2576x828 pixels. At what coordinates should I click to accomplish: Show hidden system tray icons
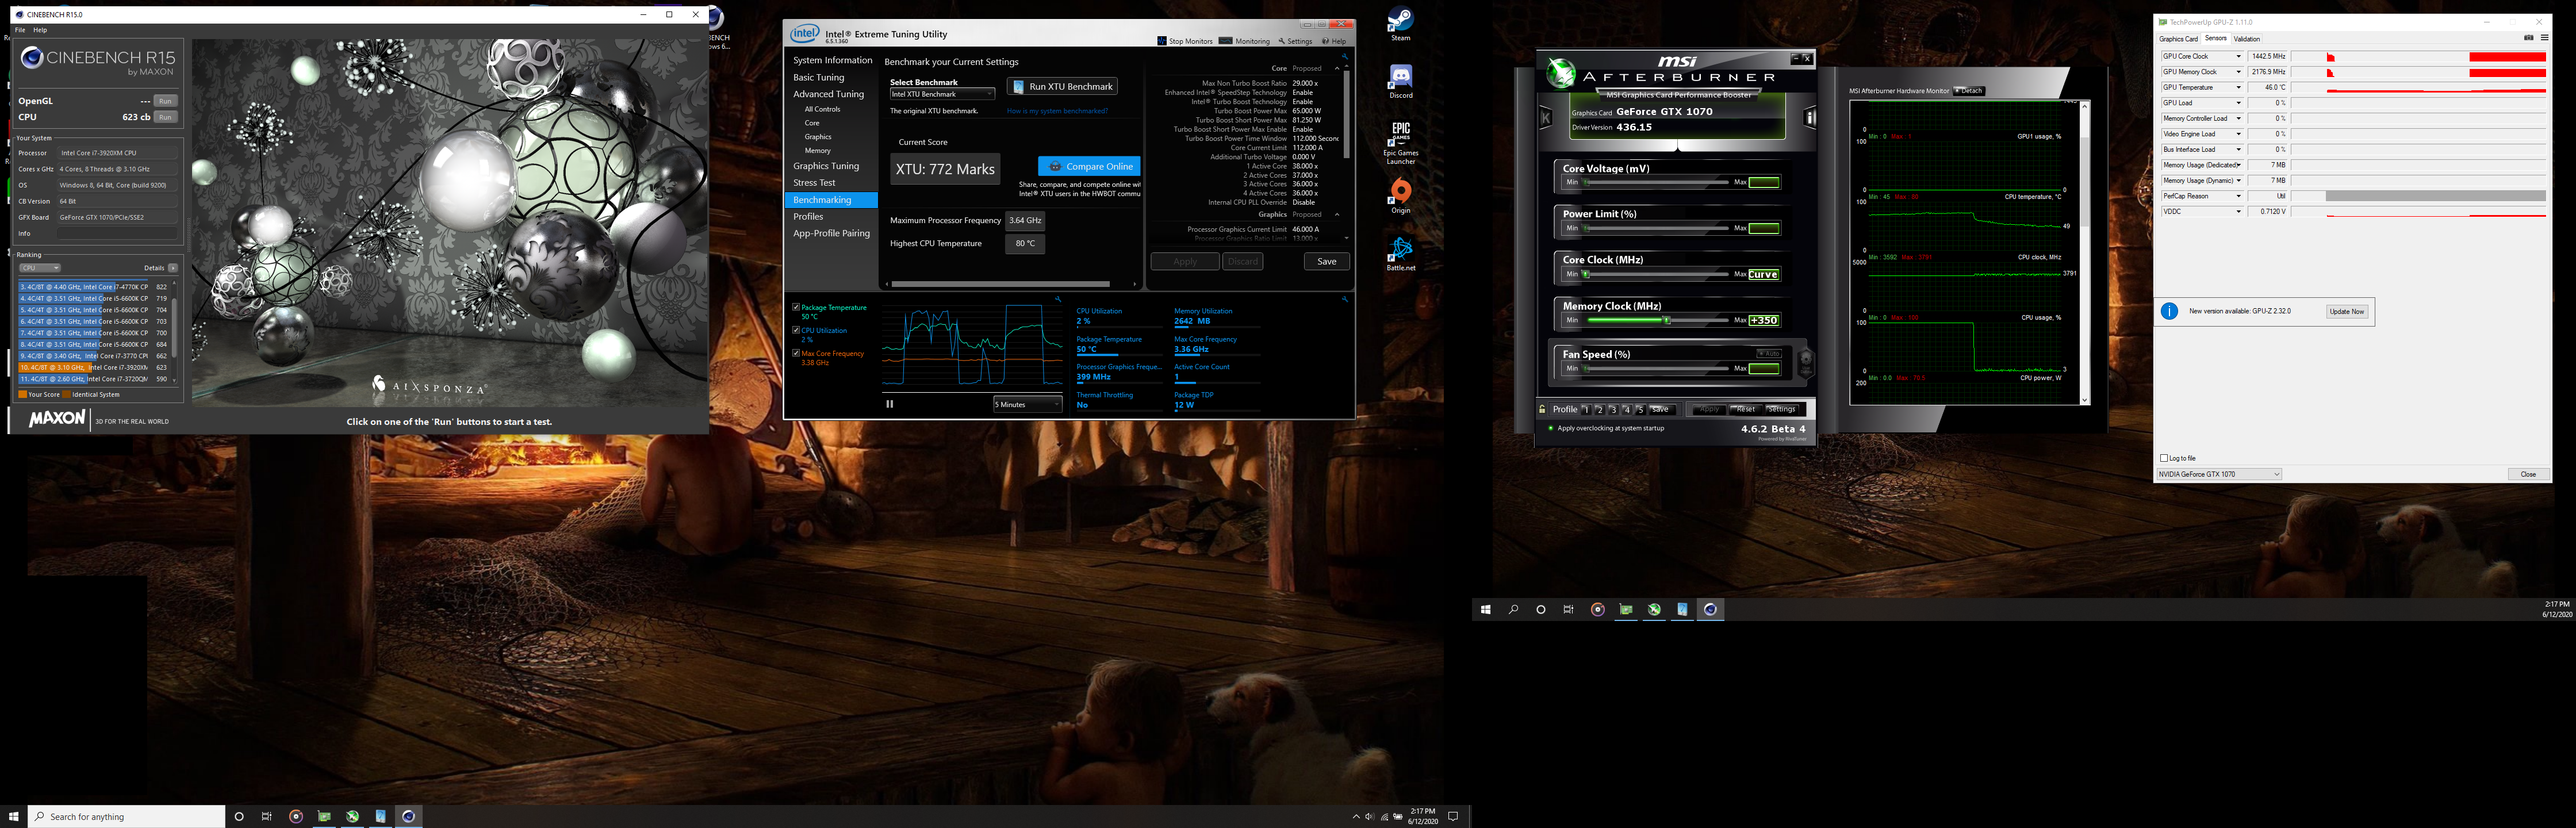(1356, 817)
